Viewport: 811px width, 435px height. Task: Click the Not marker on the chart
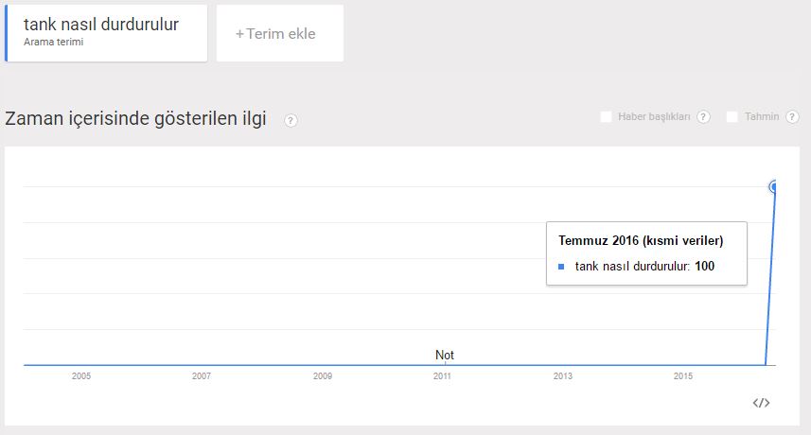pyautogui.click(x=444, y=356)
